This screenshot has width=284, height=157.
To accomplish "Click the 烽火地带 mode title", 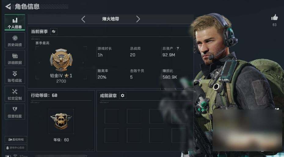I will pyautogui.click(x=111, y=19).
